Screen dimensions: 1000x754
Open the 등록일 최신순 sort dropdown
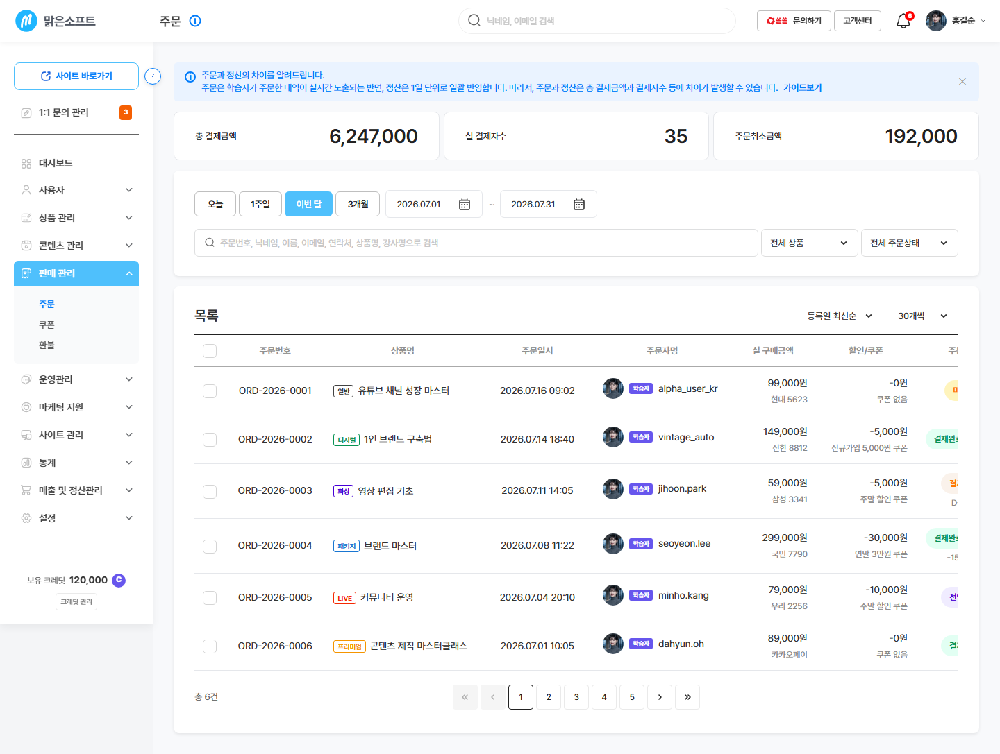pos(840,316)
